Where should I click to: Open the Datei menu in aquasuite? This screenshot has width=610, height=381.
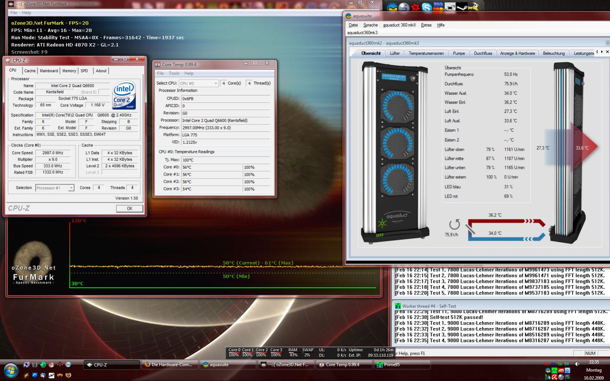coord(353,25)
